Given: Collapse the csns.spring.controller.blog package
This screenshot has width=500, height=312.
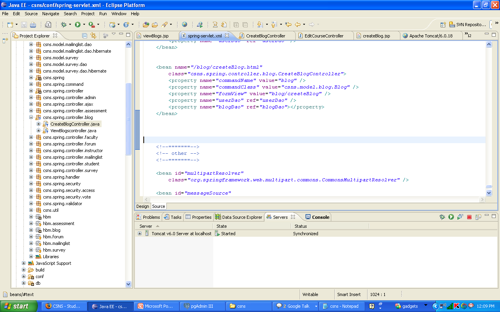Looking at the screenshot, I should click(x=31, y=117).
